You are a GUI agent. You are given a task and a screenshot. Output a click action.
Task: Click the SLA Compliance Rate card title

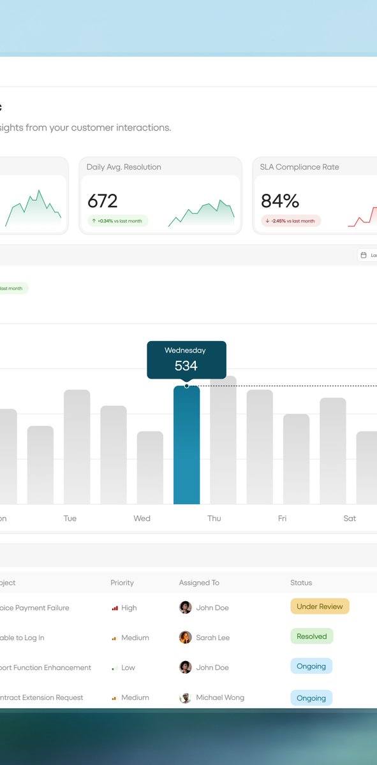299,167
